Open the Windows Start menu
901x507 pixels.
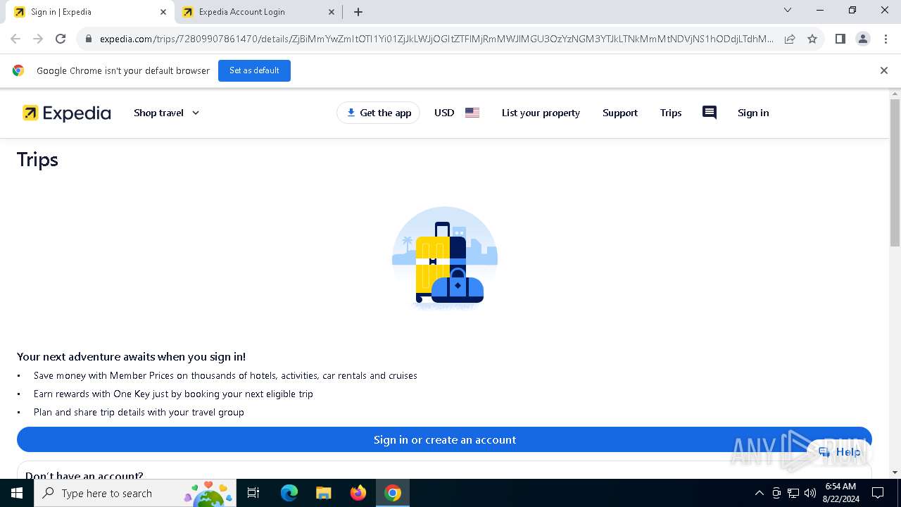[17, 493]
